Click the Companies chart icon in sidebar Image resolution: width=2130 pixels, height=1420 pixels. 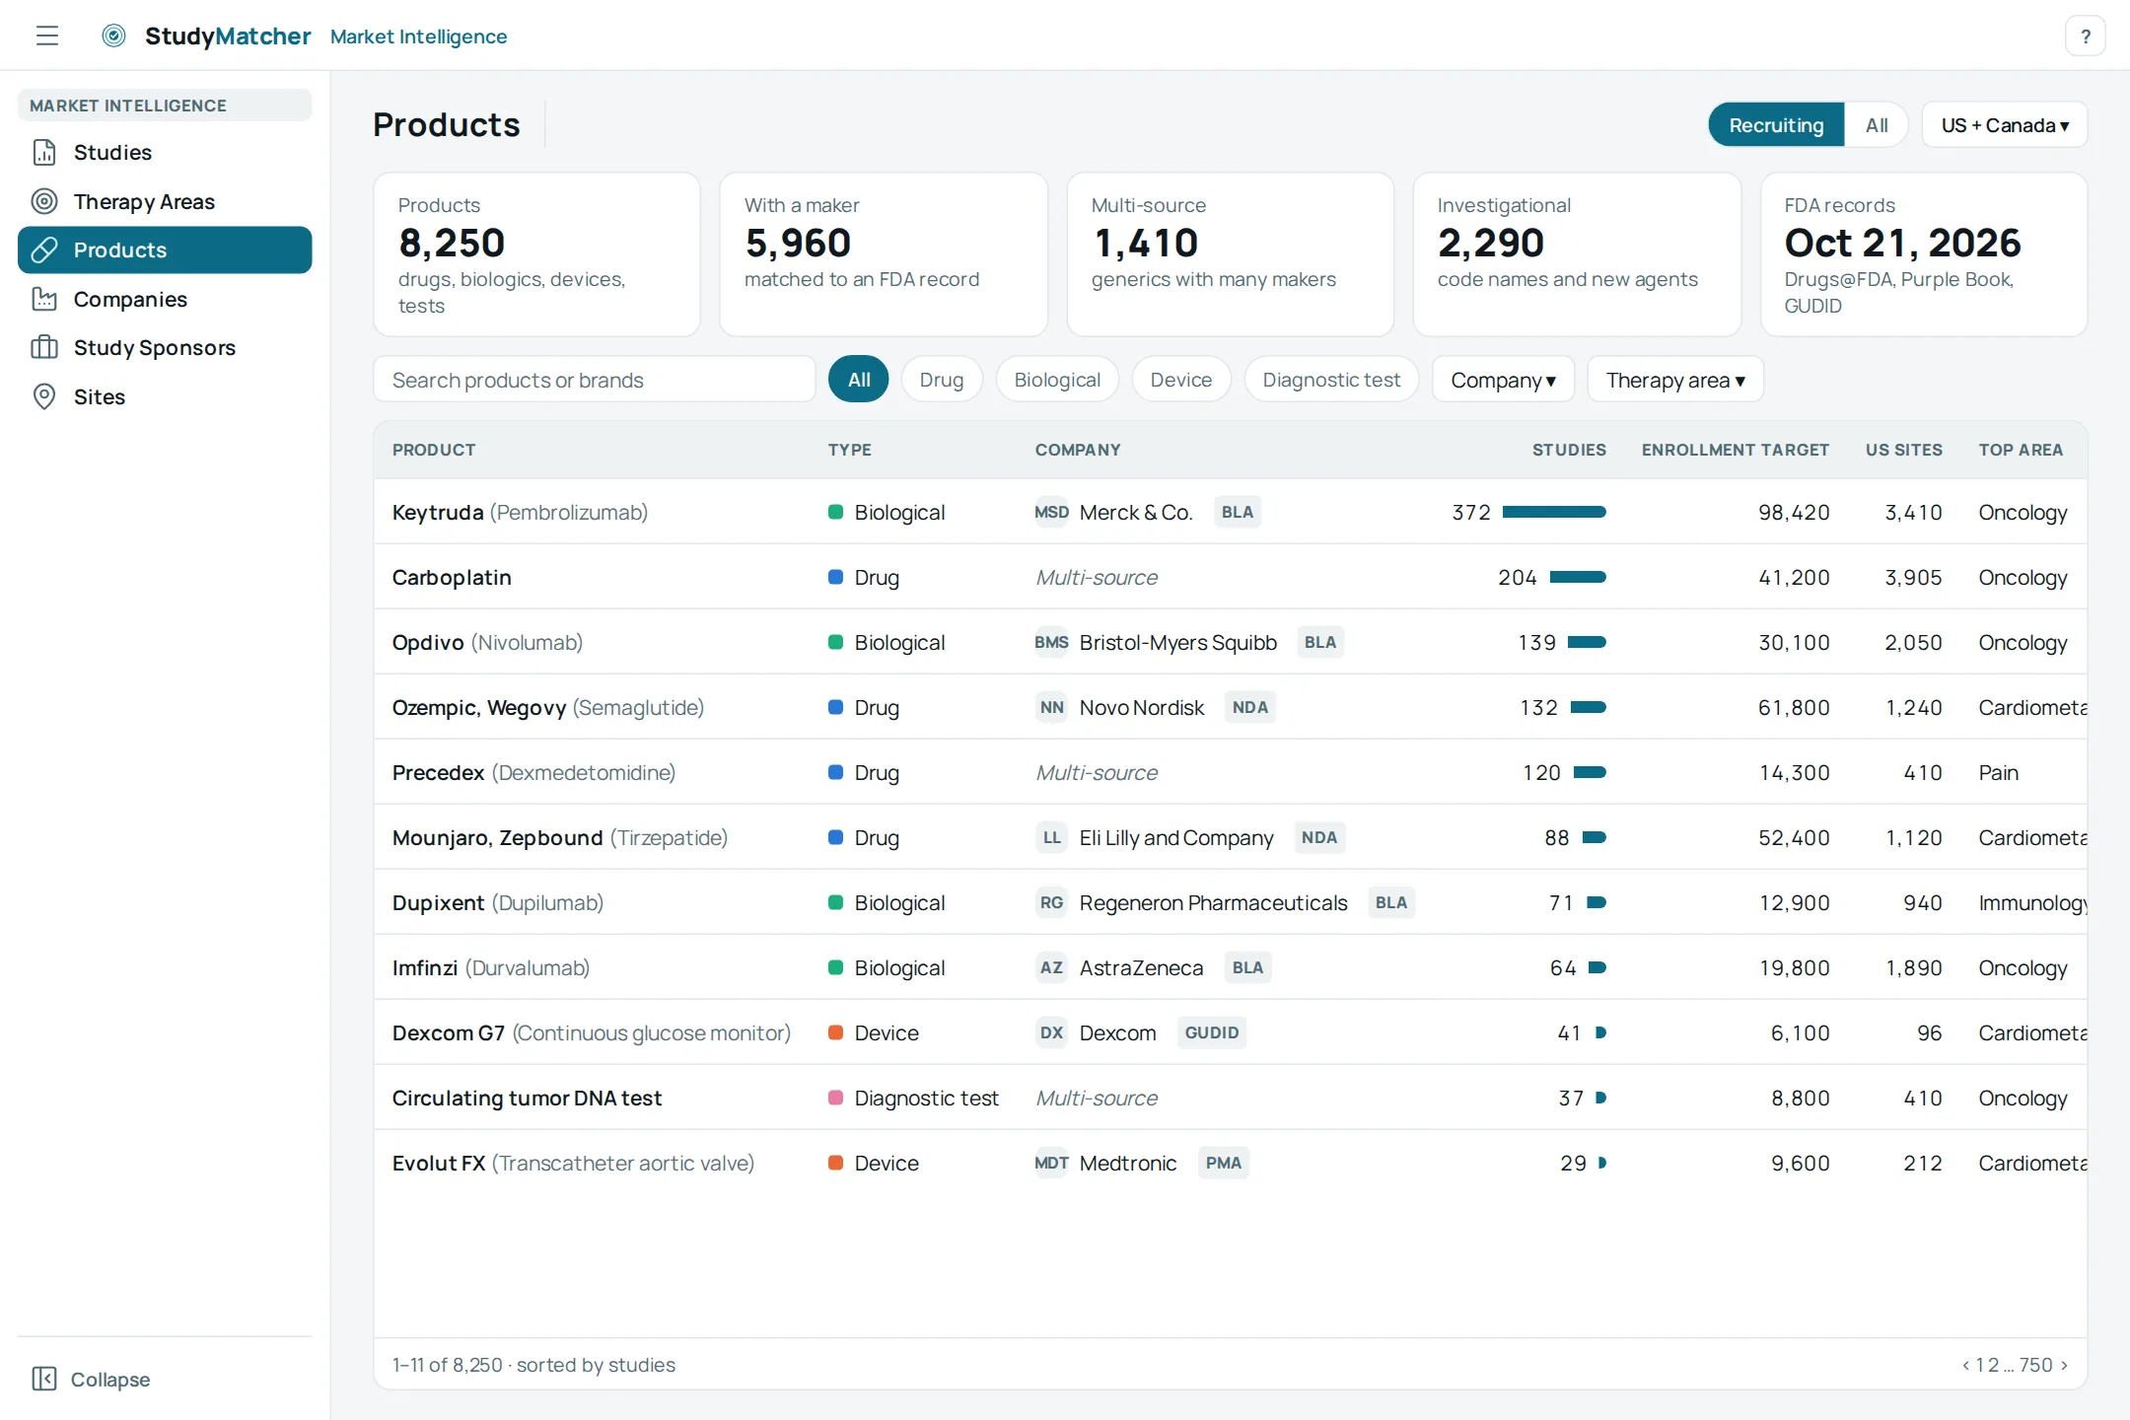pos(44,299)
